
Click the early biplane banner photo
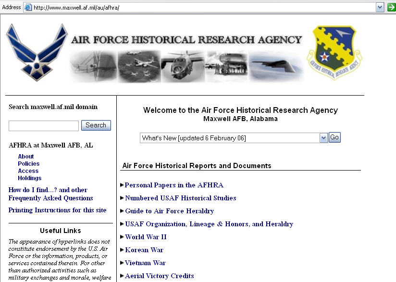tap(93, 67)
